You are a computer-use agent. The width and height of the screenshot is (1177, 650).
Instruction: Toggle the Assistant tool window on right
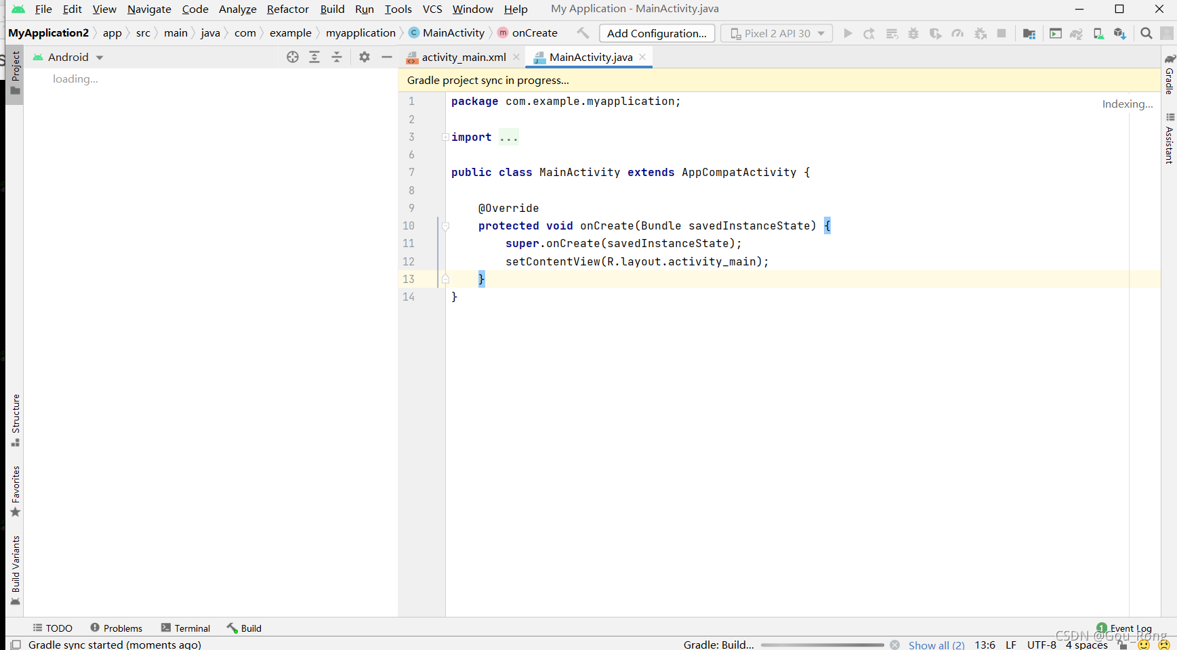pyautogui.click(x=1169, y=139)
